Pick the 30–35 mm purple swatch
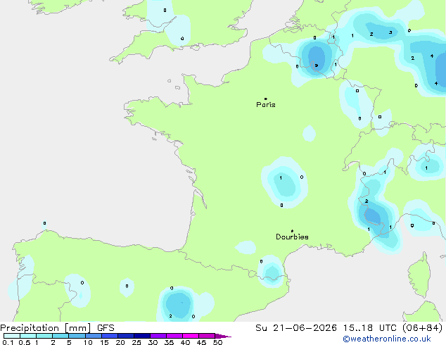 158,336
